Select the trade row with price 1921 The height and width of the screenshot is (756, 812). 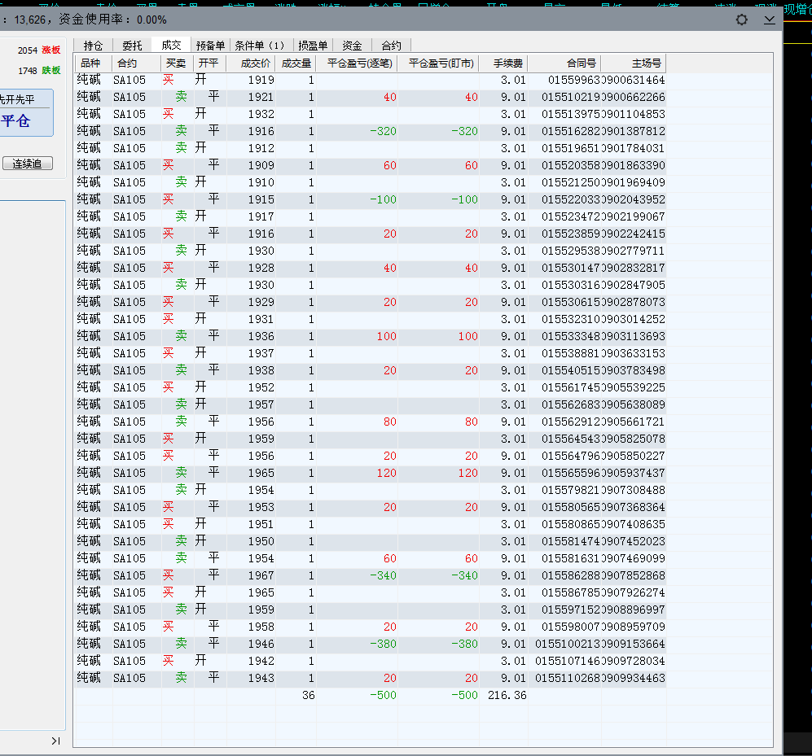(371, 98)
